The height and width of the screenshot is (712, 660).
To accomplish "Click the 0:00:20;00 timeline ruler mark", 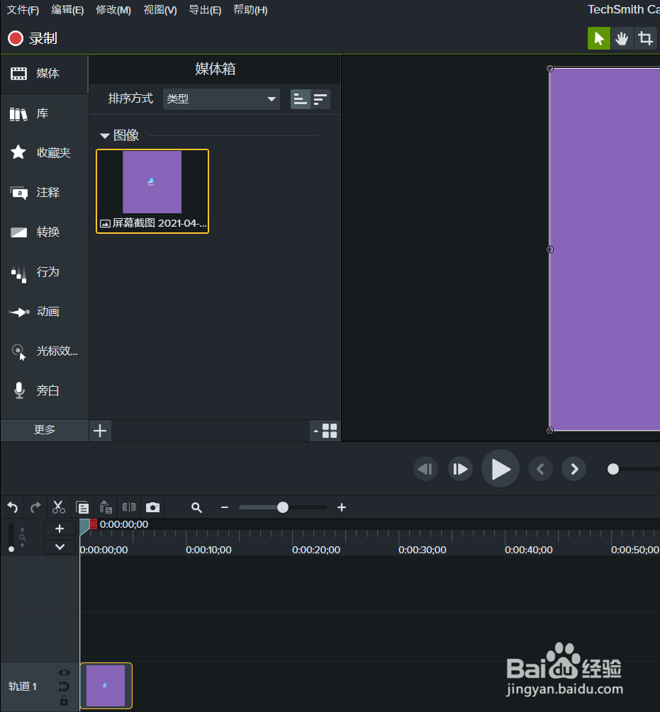I will [316, 550].
